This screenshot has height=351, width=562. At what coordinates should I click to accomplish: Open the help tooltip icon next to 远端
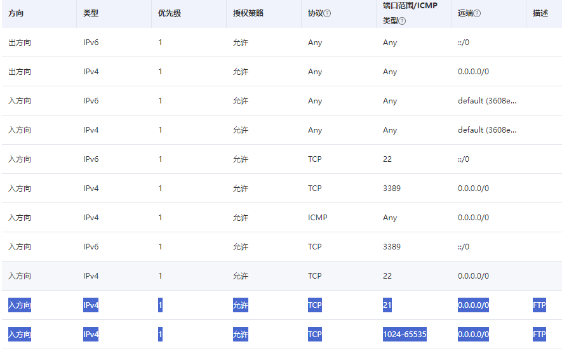(477, 14)
